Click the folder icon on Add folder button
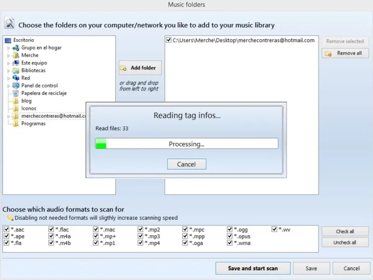The width and height of the screenshot is (373, 280). (123, 68)
